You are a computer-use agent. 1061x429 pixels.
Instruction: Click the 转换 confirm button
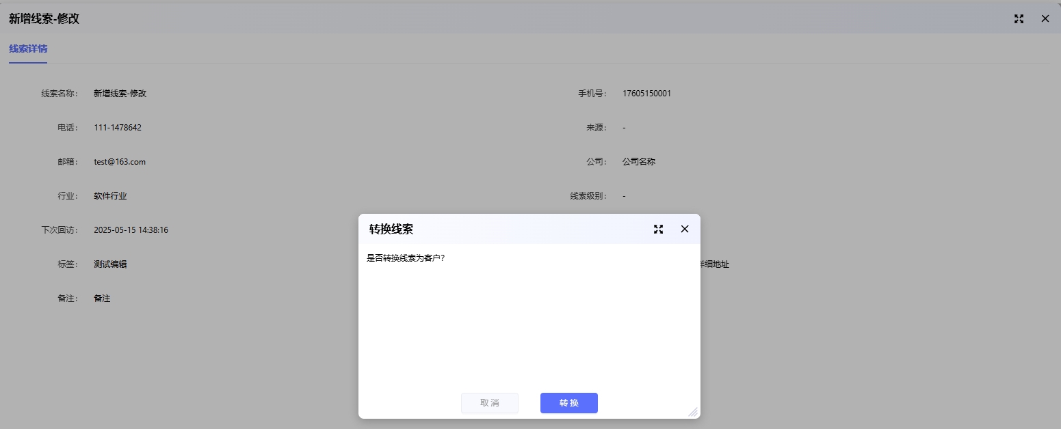tap(568, 403)
